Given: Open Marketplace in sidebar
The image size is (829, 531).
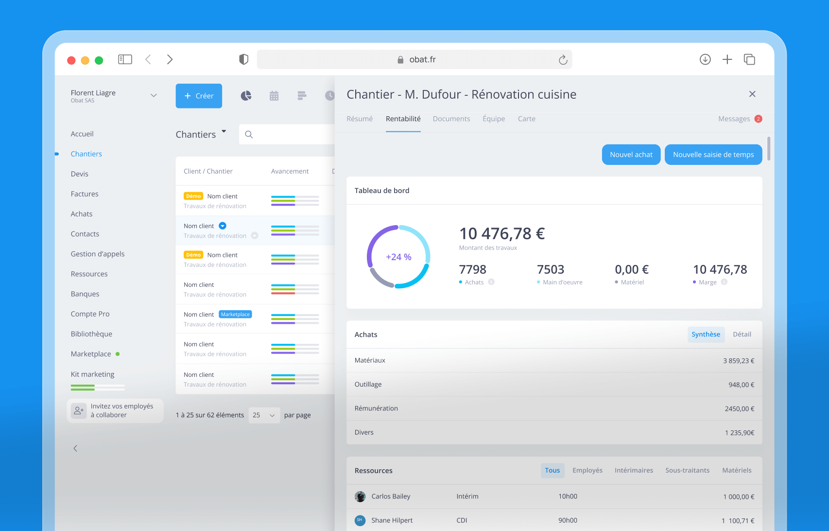Looking at the screenshot, I should 91,354.
